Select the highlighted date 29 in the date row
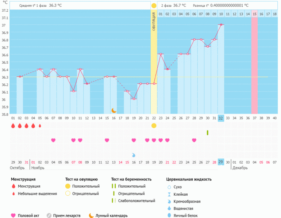The height and width of the screenshot is (218, 281). pyautogui.click(x=221, y=162)
